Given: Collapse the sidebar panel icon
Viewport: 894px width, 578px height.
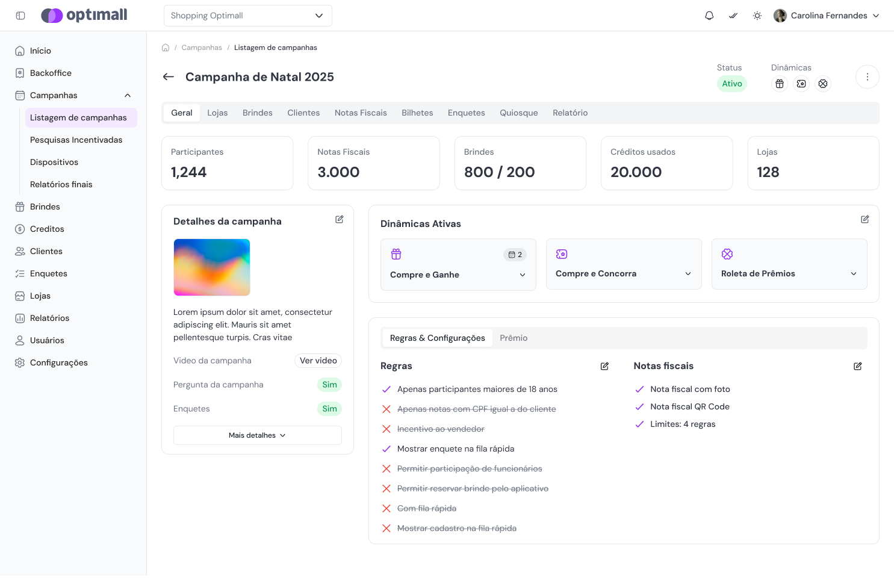Looking at the screenshot, I should [20, 16].
